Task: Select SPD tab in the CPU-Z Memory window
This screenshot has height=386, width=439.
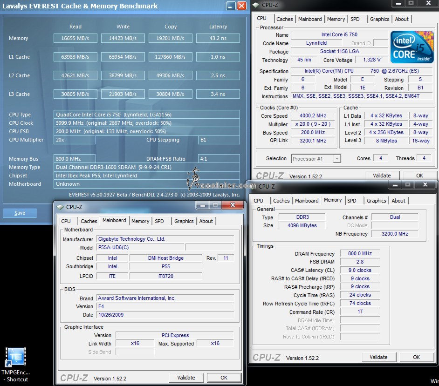Action: [352, 201]
